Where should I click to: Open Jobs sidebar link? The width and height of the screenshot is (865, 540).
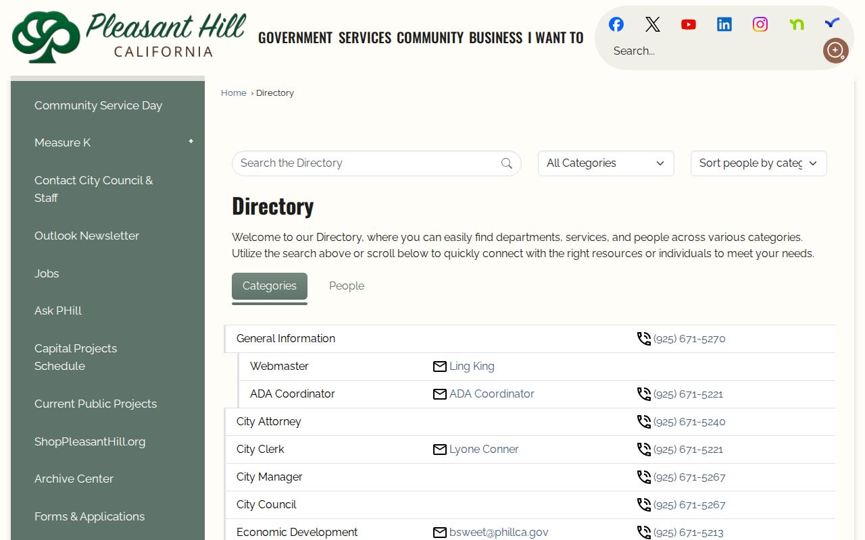(47, 273)
